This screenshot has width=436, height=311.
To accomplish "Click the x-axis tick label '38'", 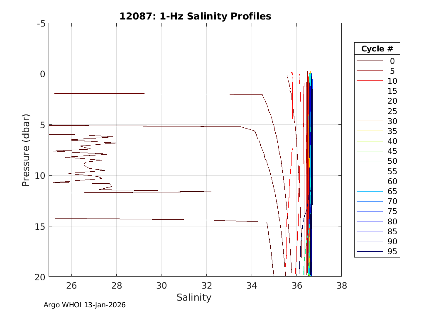I will click(341, 285).
